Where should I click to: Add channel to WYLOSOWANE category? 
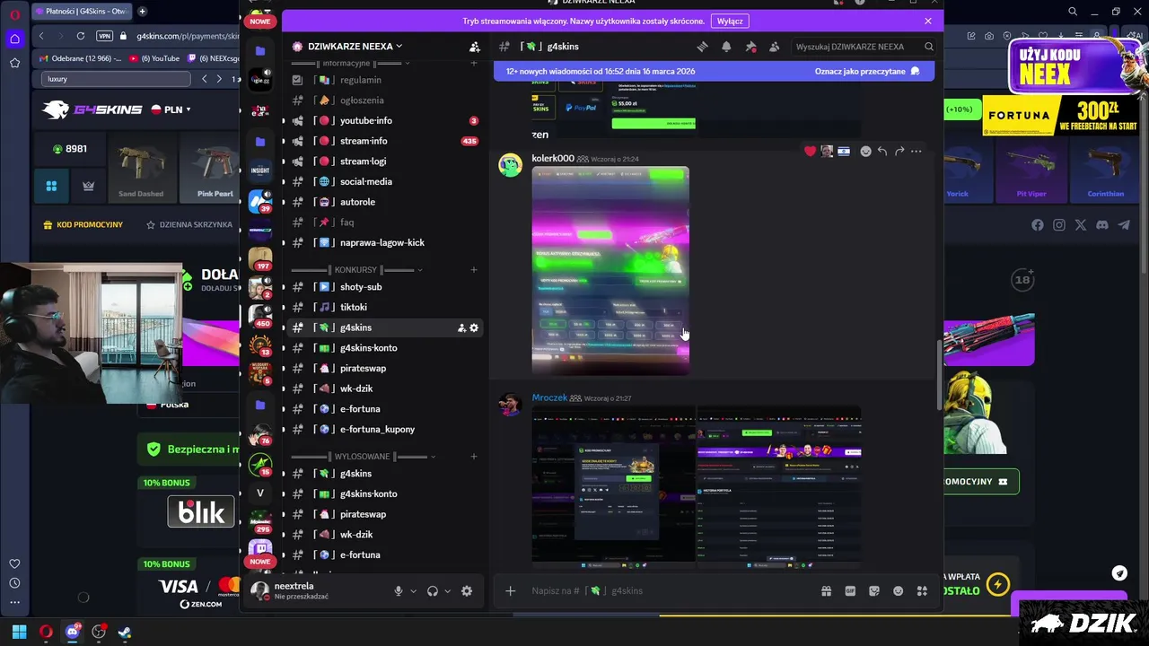(x=474, y=457)
